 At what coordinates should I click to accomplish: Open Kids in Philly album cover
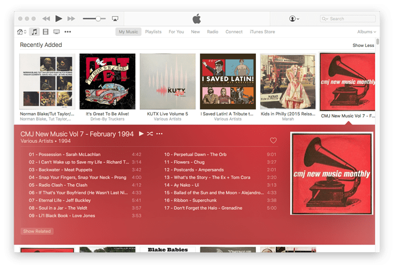coord(288,82)
